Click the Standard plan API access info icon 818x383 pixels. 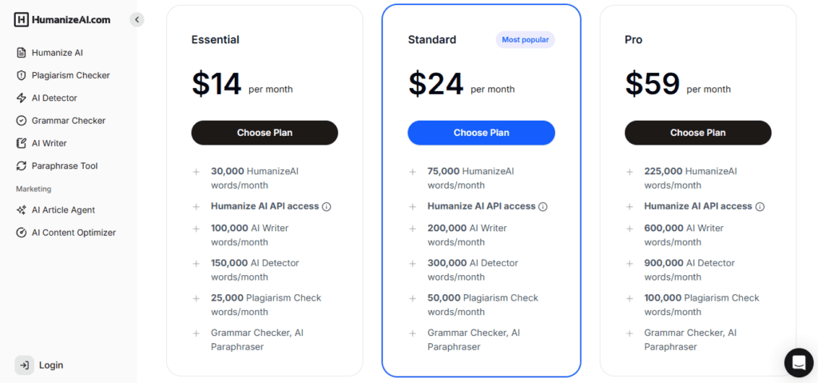pyautogui.click(x=543, y=206)
